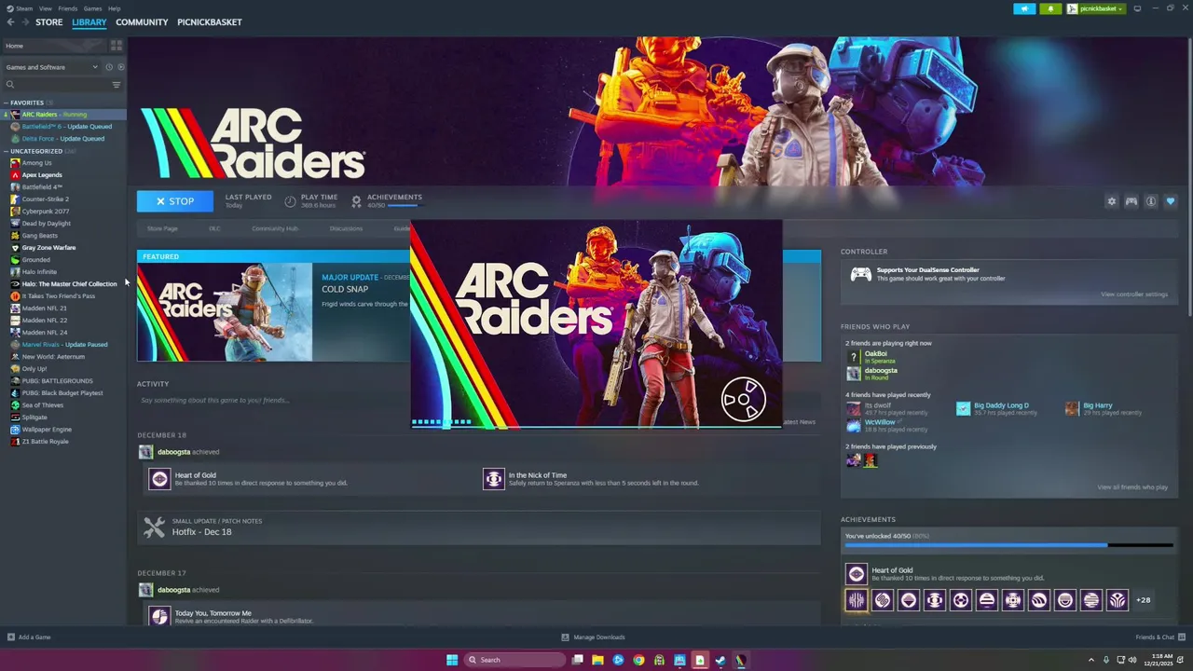Open the Cold Snap featured thumbnail
Screen dimensions: 1193x671
pos(225,311)
